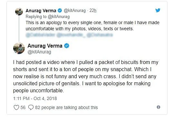The height and width of the screenshot is (119, 172).
Task: Click the 56 likes count
Action: [23, 107]
